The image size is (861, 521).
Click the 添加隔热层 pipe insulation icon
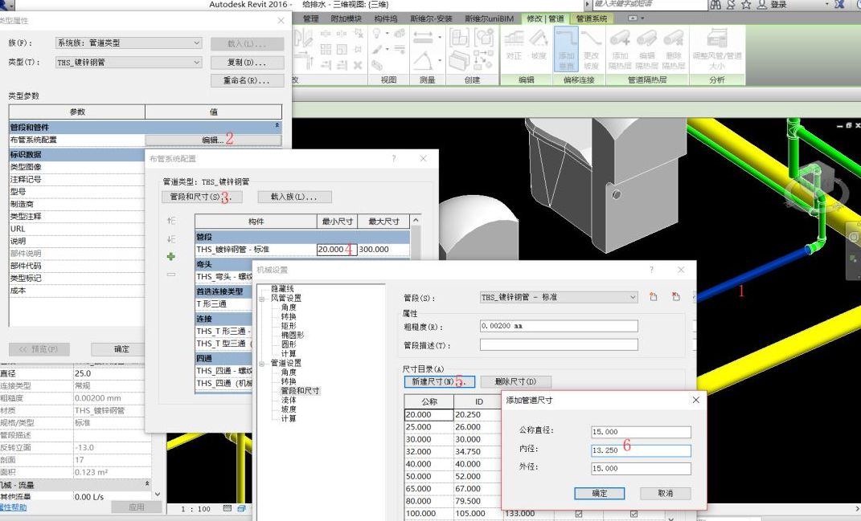[619, 48]
